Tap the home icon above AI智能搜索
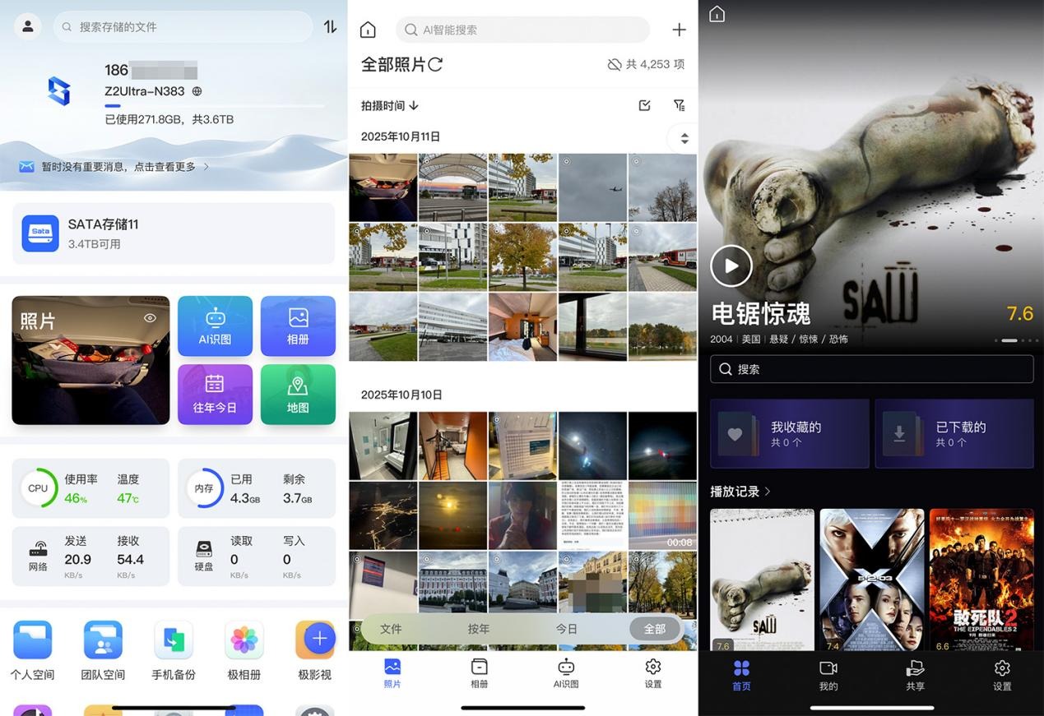Screen dimensions: 1044x716 pos(368,29)
